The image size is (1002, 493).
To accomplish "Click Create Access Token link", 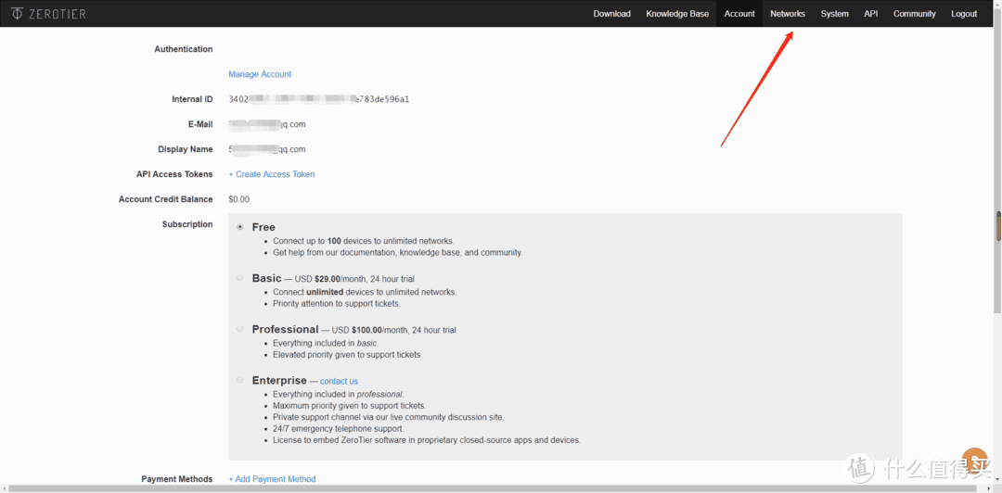I will pyautogui.click(x=272, y=173).
